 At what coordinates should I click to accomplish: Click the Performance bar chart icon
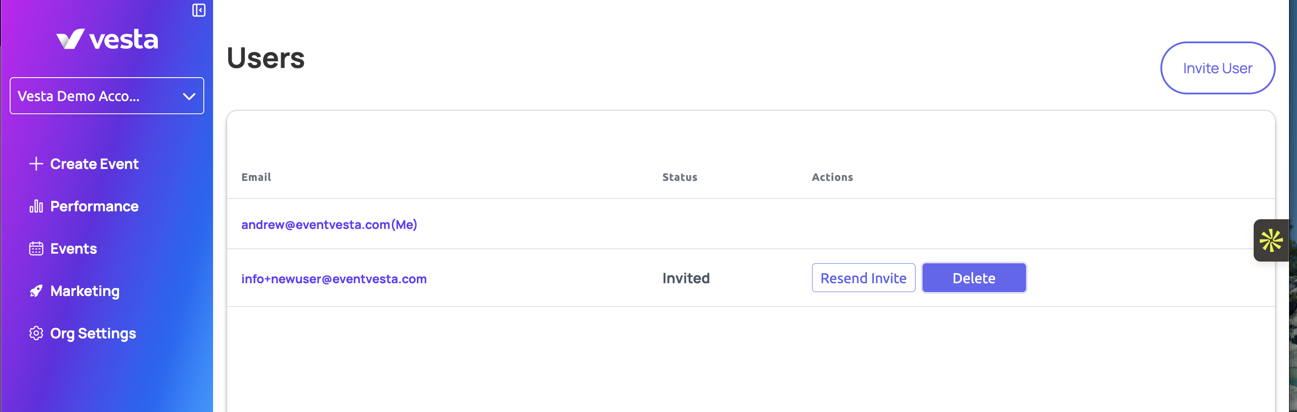click(36, 206)
